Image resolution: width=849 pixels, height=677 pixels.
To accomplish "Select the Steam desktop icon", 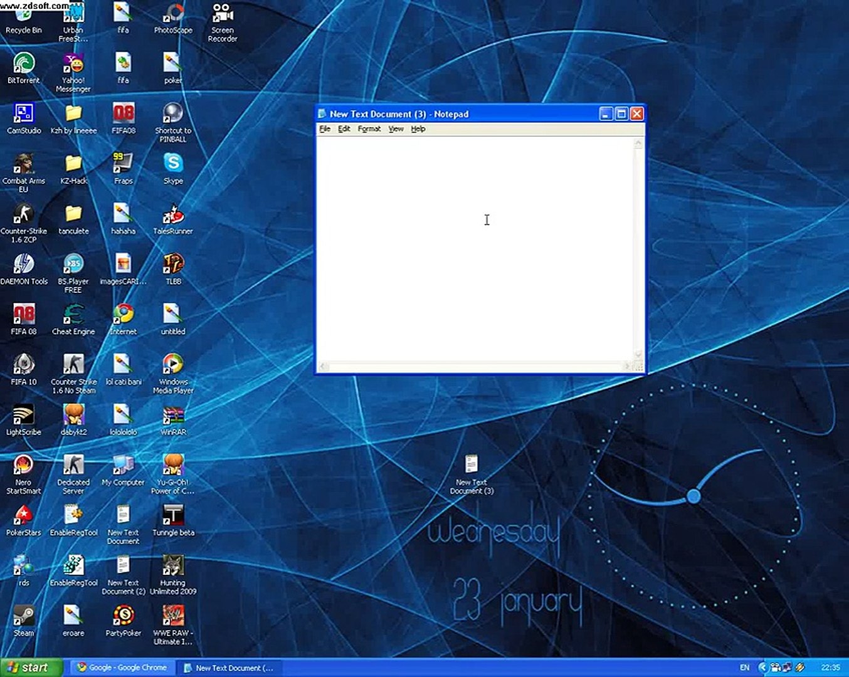I will click(x=24, y=621).
